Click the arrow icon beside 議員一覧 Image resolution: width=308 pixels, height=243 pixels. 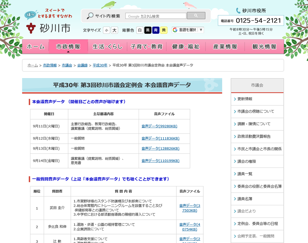[x=235, y=174]
